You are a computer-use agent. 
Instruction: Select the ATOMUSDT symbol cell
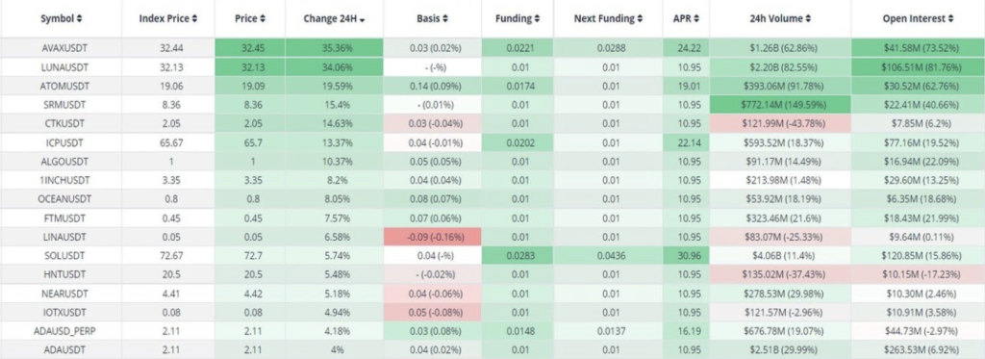[62, 85]
